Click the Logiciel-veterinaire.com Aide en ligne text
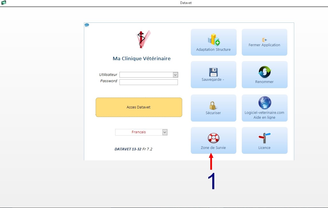328x208 pixels. pyautogui.click(x=264, y=115)
